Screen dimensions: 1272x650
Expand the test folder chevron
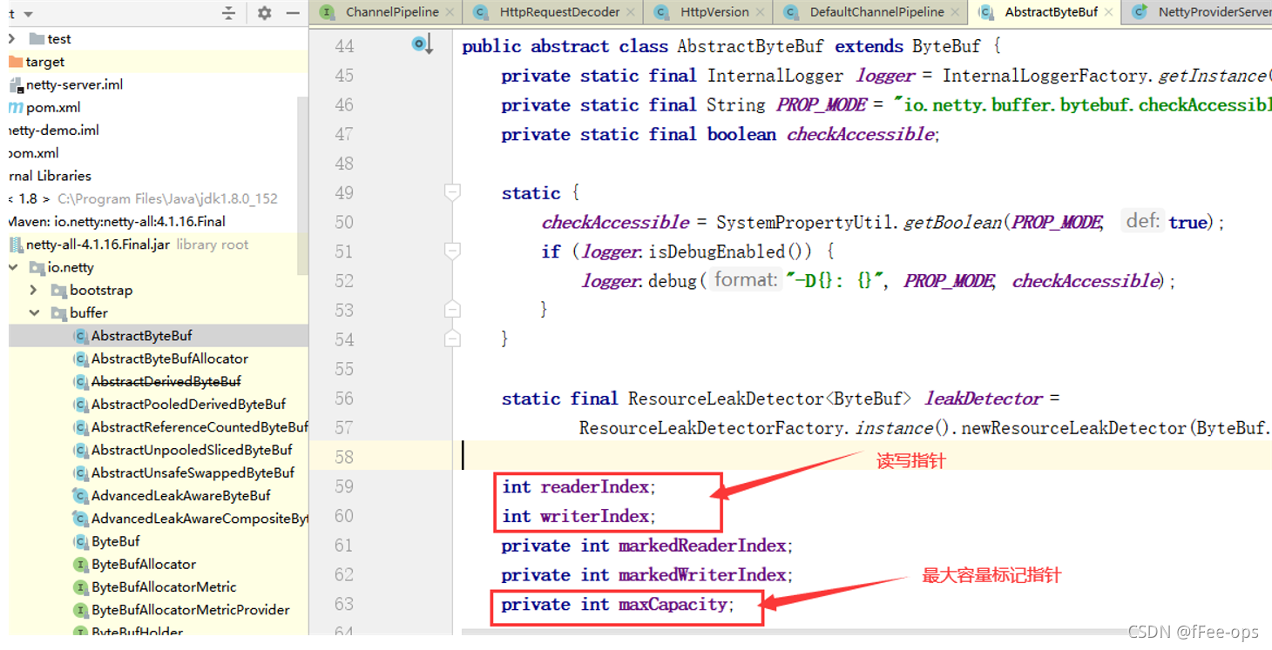click(x=12, y=39)
